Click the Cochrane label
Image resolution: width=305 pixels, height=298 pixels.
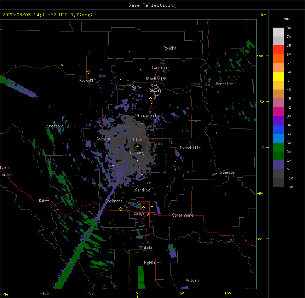click(x=114, y=201)
